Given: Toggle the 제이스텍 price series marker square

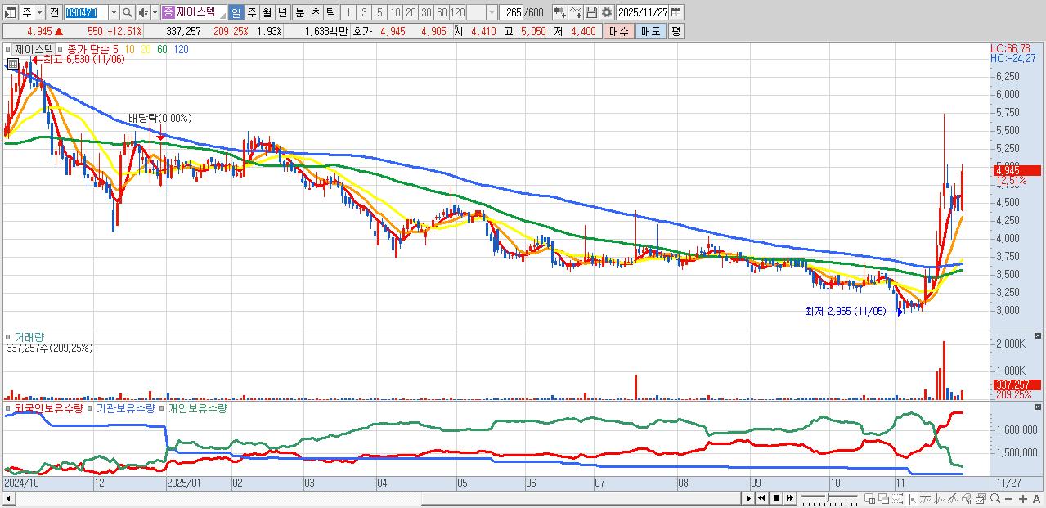Looking at the screenshot, I should (9, 49).
